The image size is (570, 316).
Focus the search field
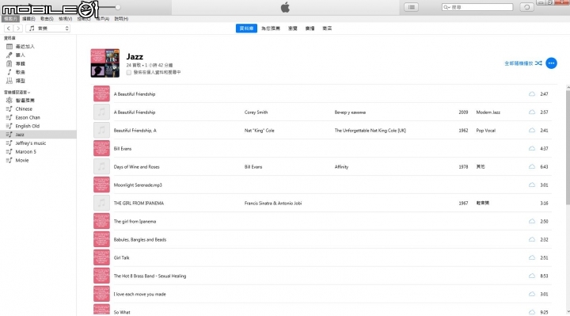477,7
